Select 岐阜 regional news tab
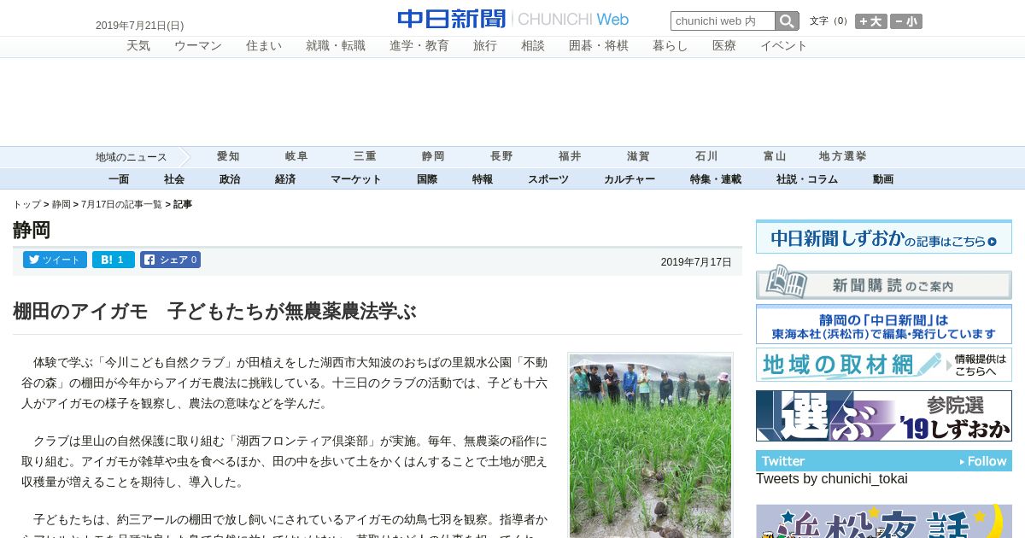This screenshot has height=538, width=1025. [296, 156]
